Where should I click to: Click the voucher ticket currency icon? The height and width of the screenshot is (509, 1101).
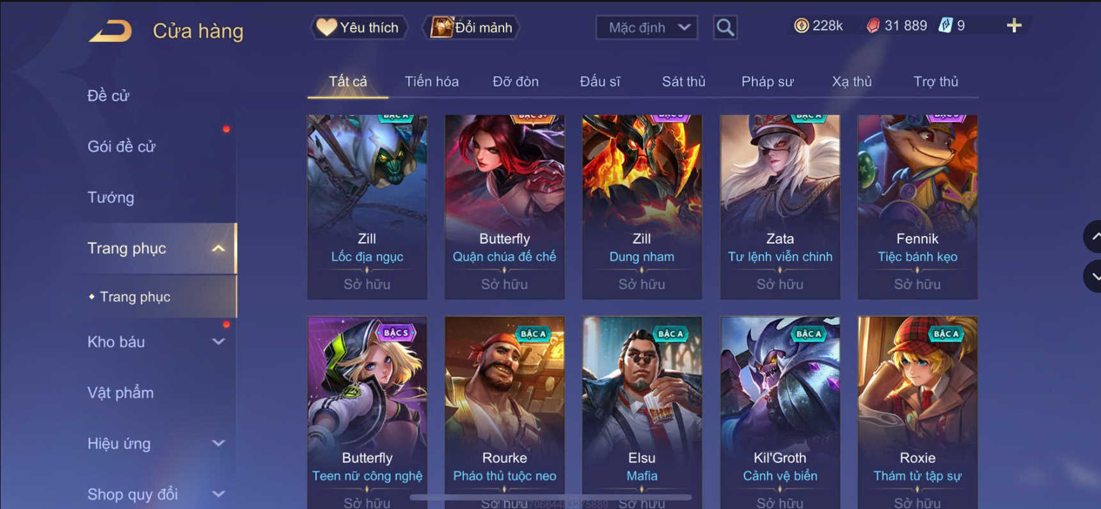[945, 26]
